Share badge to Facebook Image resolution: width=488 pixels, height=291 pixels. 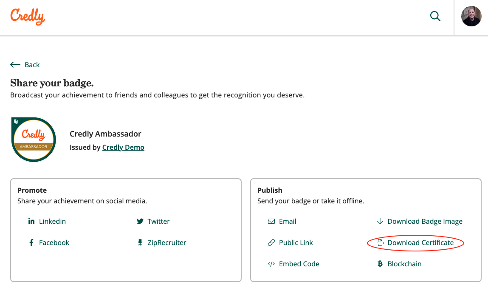[54, 242]
